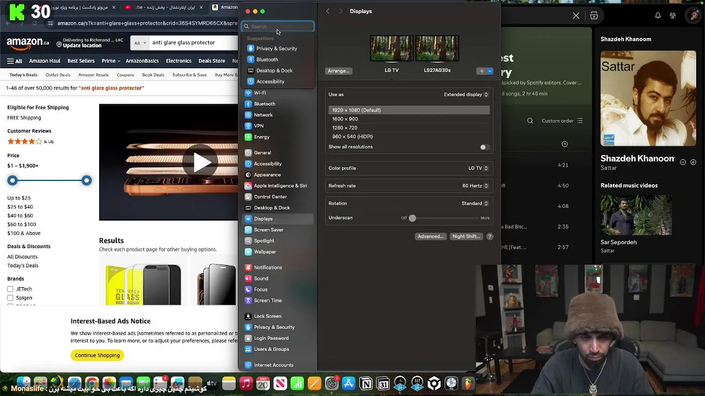Play the Amazon sponsored video

click(x=202, y=162)
